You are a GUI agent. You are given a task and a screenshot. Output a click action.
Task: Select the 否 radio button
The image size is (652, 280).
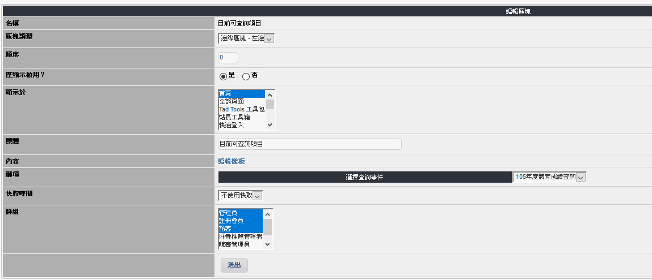point(246,76)
